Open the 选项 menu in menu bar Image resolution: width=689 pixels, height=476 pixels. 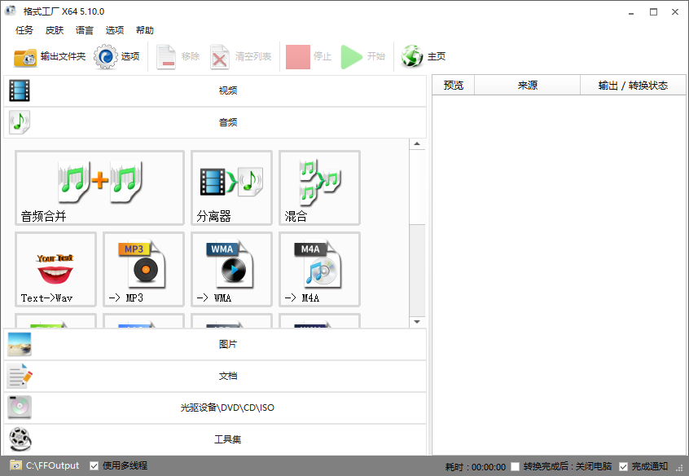[115, 30]
